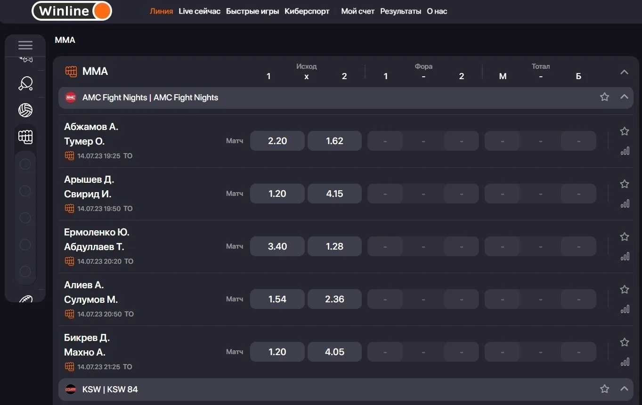The width and height of the screenshot is (642, 405).
Task: Open statistics for Бикрев vs Махно fight
Action: tap(625, 362)
